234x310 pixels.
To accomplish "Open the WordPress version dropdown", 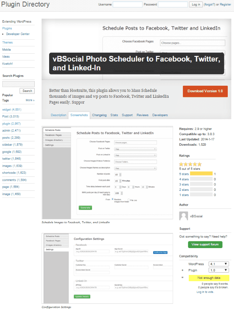I will (218, 264).
